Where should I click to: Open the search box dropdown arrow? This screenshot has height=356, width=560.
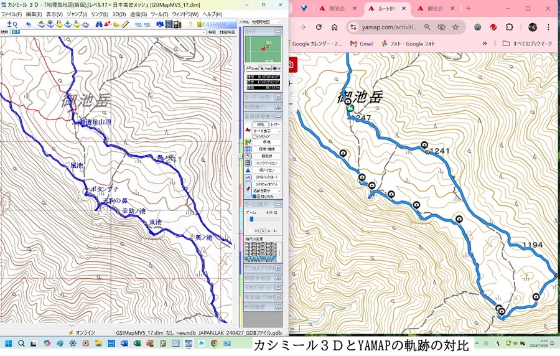[203, 32]
